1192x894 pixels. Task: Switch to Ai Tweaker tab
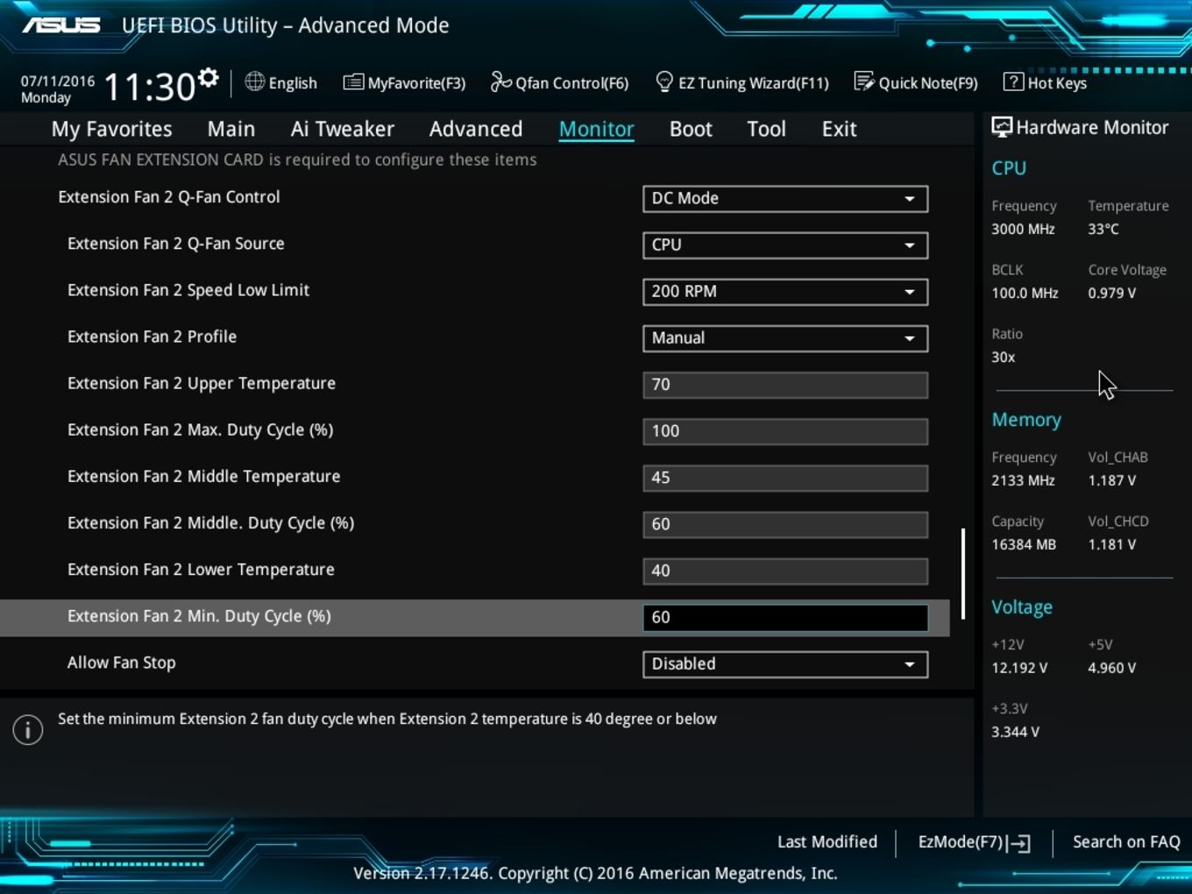pyautogui.click(x=343, y=129)
